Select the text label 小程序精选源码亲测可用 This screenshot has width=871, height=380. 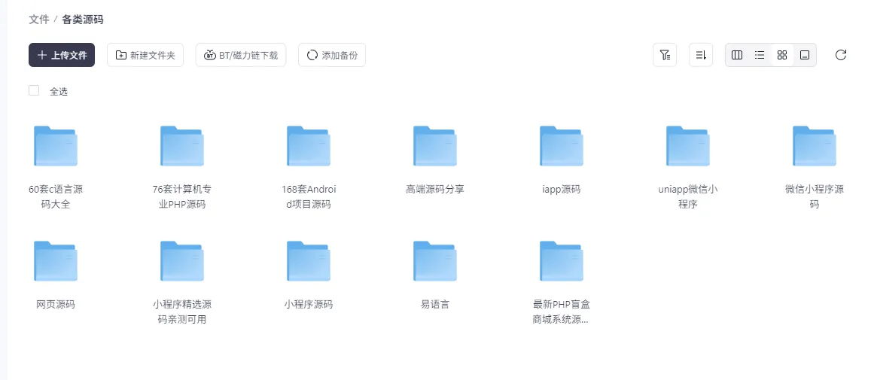[x=182, y=312]
